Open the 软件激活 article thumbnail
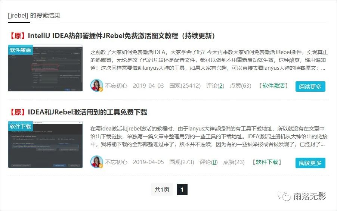337x211 pixels. pyautogui.click(x=45, y=68)
